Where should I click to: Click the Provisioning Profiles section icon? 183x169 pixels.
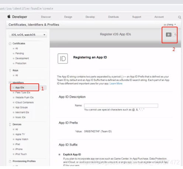tap(10, 161)
